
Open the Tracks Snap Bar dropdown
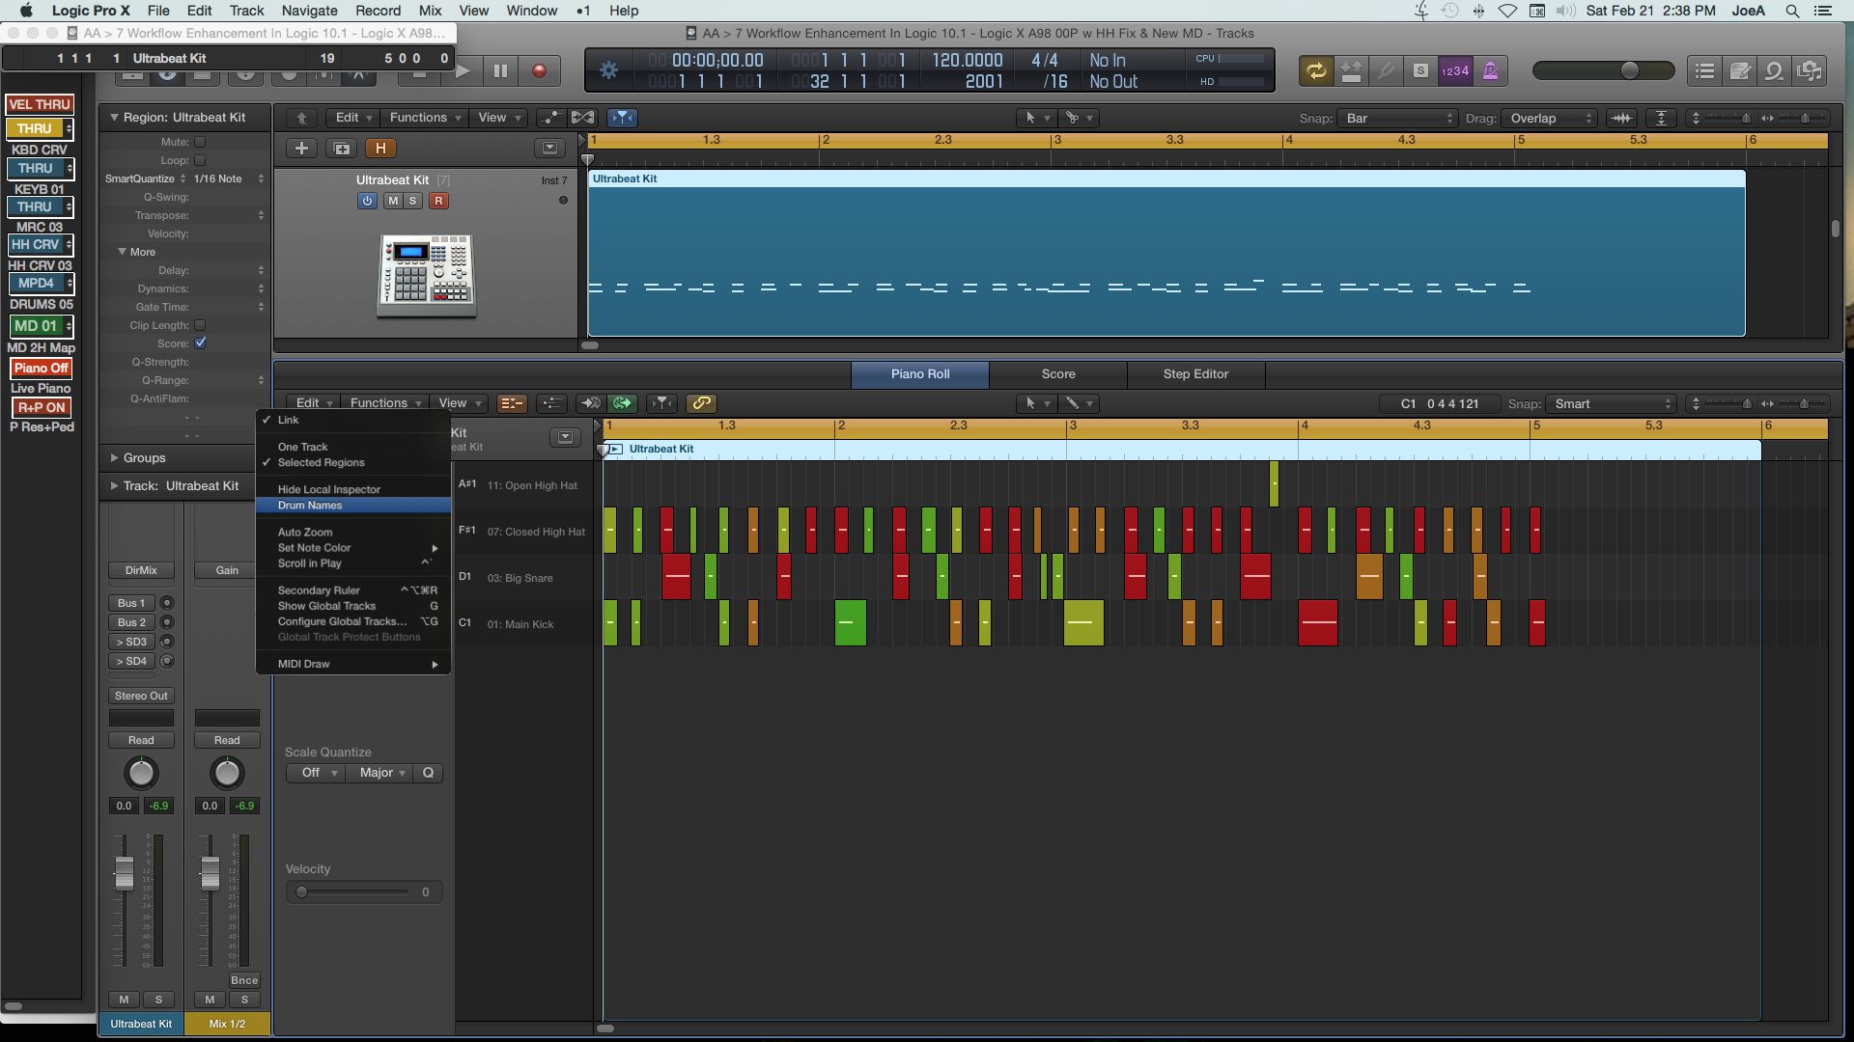pos(1397,118)
